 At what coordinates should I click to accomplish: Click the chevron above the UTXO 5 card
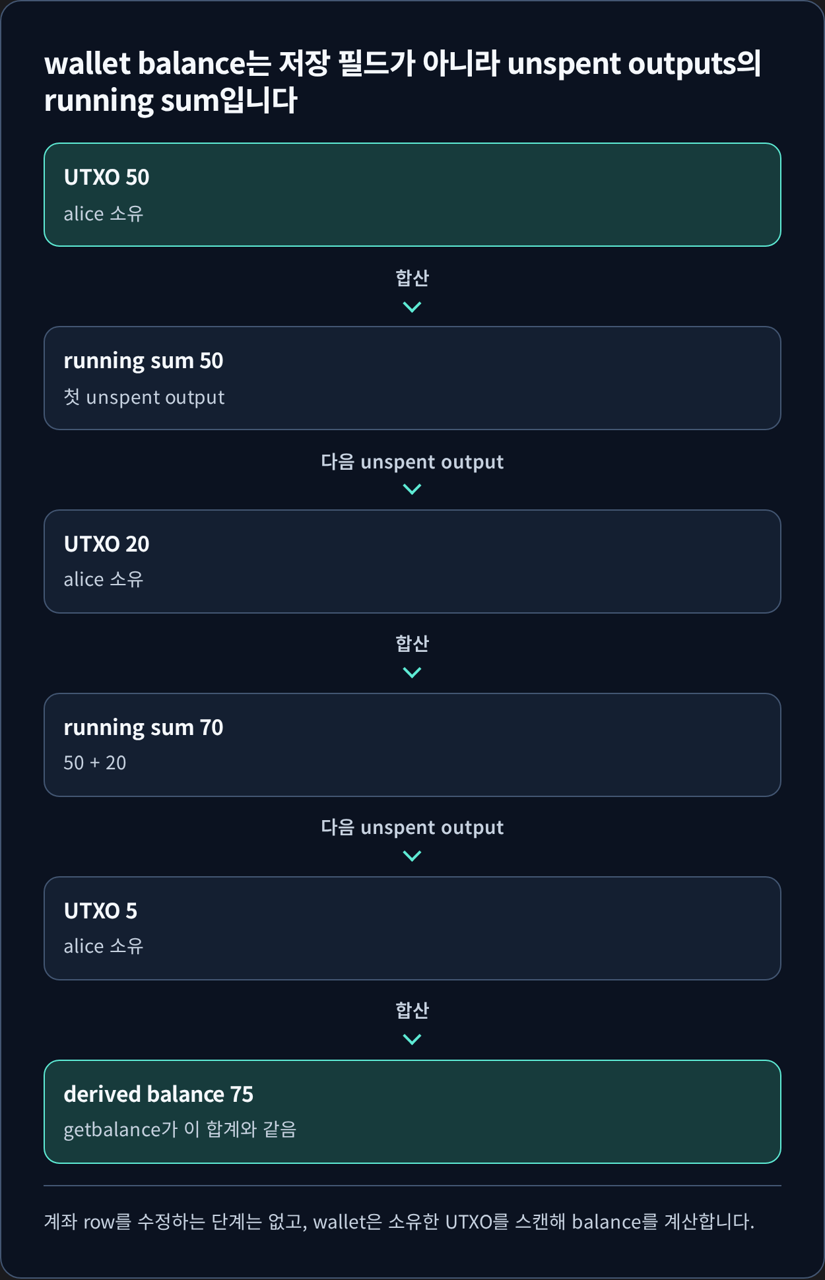(412, 856)
